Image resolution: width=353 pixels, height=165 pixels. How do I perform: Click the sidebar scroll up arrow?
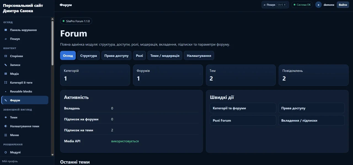(x=53, y=18)
